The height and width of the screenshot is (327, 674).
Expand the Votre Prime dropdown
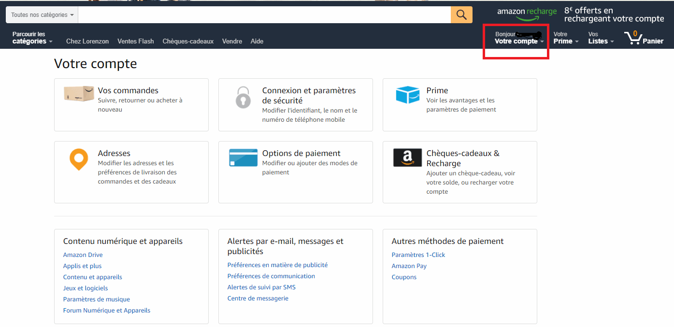pyautogui.click(x=566, y=38)
